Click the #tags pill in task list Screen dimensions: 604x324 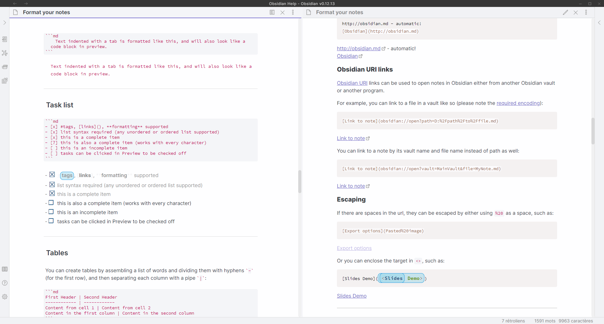point(67,175)
